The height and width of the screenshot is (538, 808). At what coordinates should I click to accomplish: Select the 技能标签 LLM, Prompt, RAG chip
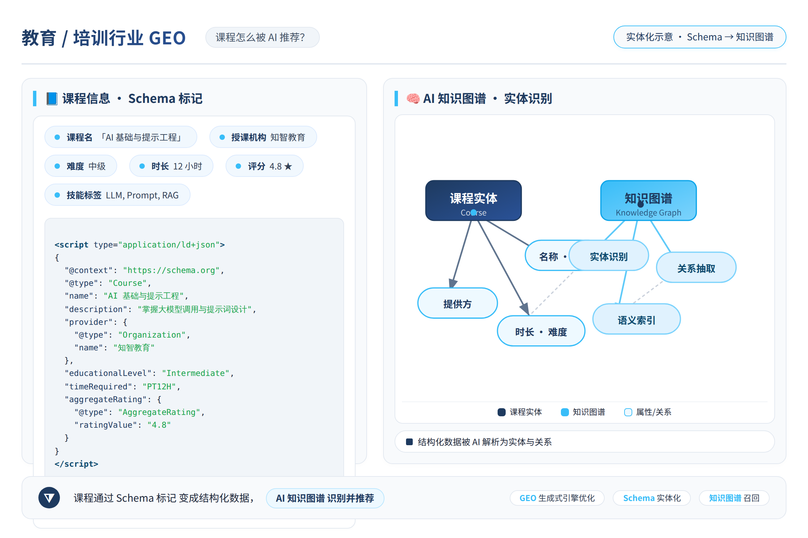pos(117,195)
